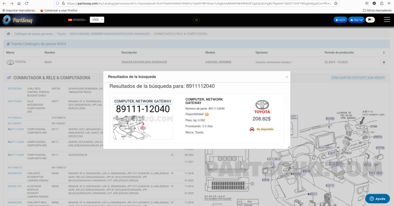The width and height of the screenshot is (394, 206).
Task: Click the browser URL address bar
Action: (196, 3)
